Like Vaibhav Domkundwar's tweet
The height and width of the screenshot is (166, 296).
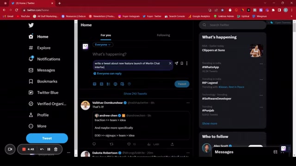click(x=129, y=144)
